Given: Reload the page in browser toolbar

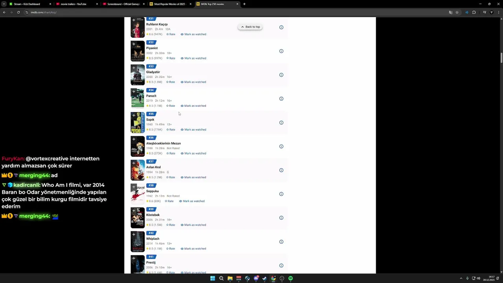Looking at the screenshot, I should coord(18,12).
